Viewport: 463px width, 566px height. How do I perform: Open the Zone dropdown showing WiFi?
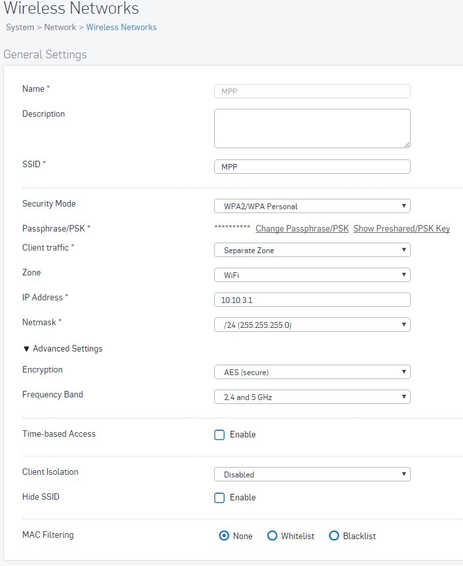312,275
